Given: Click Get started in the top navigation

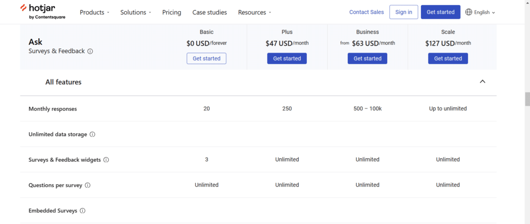Looking at the screenshot, I should (440, 12).
